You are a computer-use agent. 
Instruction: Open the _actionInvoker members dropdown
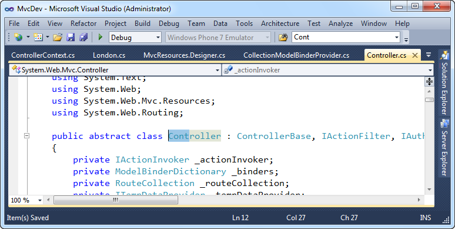[x=327, y=69]
